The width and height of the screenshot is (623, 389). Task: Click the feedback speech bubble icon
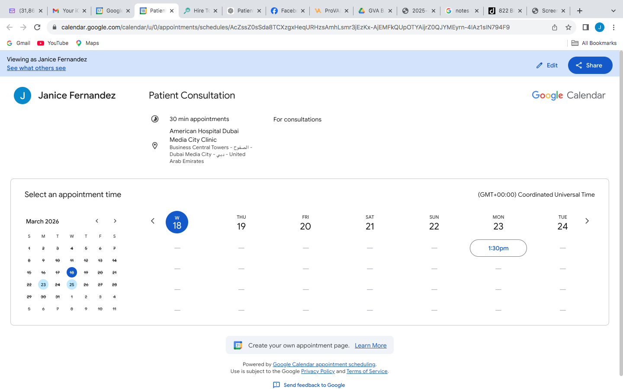(x=276, y=385)
